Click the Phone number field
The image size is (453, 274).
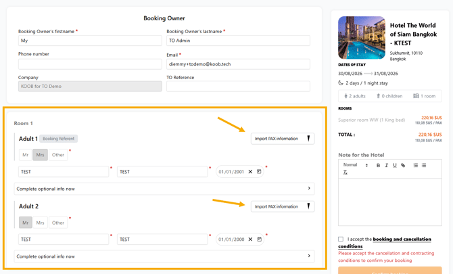click(x=90, y=64)
